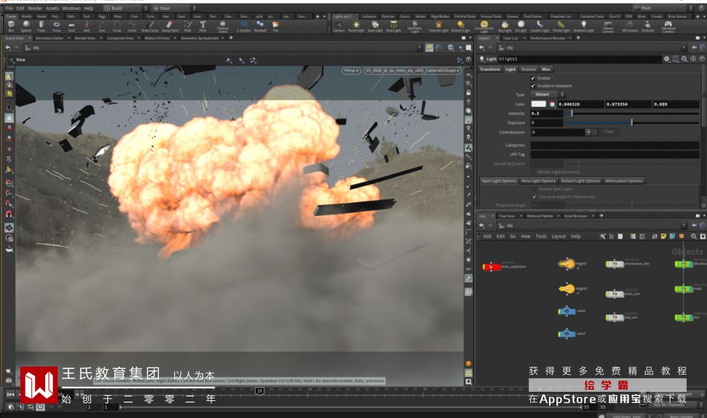Screen dimensions: 707x418
Task: Open Scene View tab dropdown arrow
Action: [30, 39]
